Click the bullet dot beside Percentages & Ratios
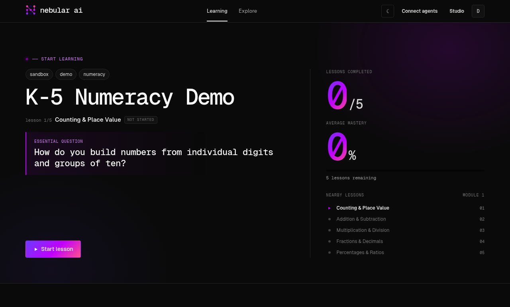Image resolution: width=510 pixels, height=307 pixels. pyautogui.click(x=330, y=253)
